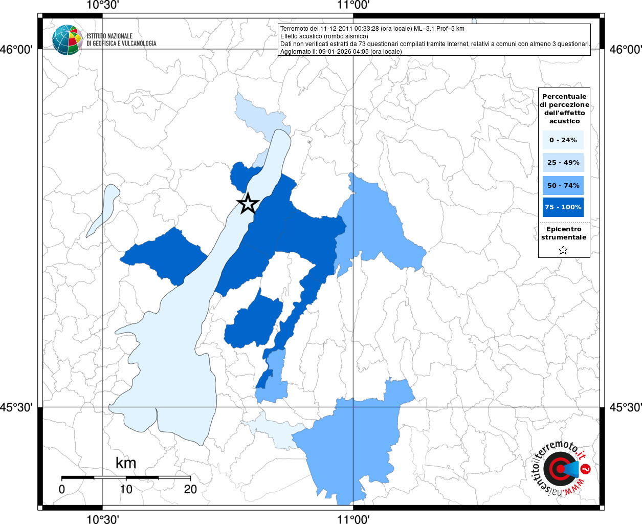
Task: Click the bottom 11°00' longitude label
Action: 353,519
